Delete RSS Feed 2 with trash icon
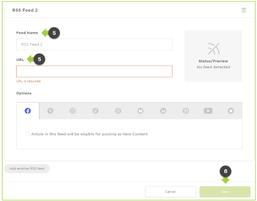 pyautogui.click(x=244, y=10)
